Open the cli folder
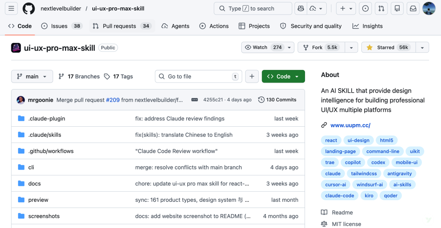Screen dimensions: 441x228 point(31,167)
